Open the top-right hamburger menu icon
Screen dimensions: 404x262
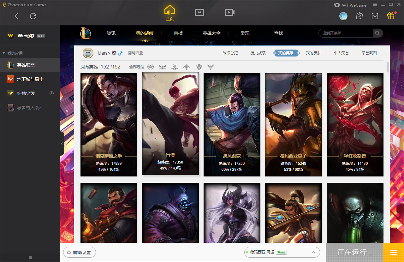coord(375,5)
